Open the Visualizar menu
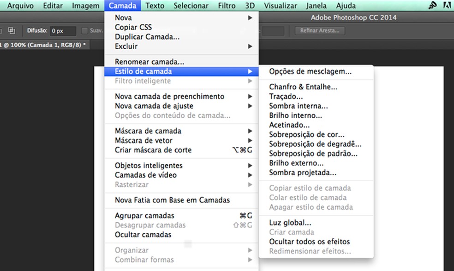 281,6
